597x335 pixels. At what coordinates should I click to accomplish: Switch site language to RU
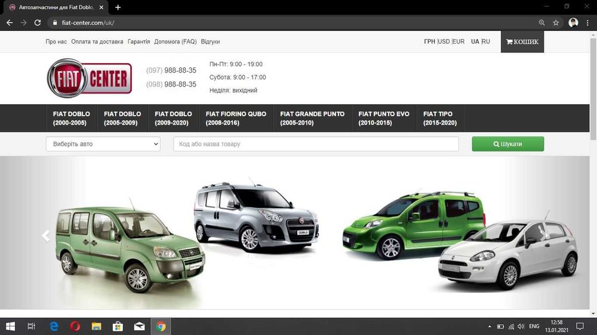486,42
